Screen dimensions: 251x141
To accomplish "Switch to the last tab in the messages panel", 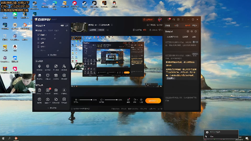I will [194, 37].
